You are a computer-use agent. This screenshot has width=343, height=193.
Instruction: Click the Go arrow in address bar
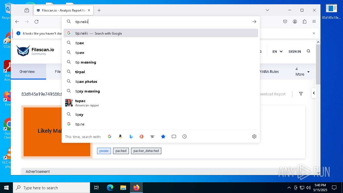pyautogui.click(x=254, y=22)
